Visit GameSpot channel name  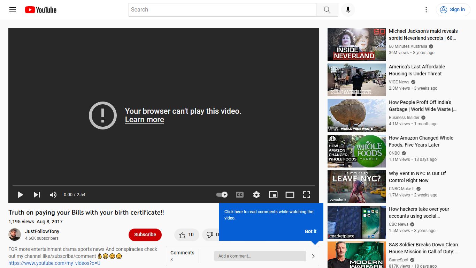(399, 260)
